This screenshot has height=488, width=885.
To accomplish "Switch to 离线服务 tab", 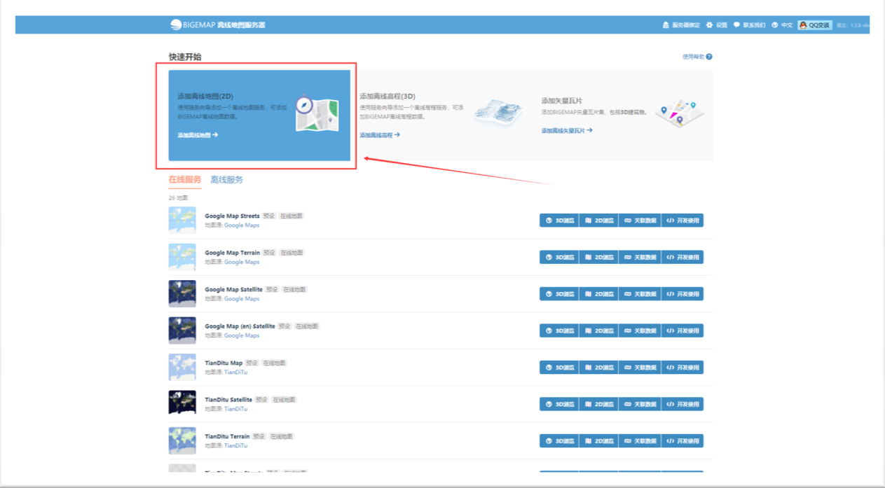I will pos(227,180).
